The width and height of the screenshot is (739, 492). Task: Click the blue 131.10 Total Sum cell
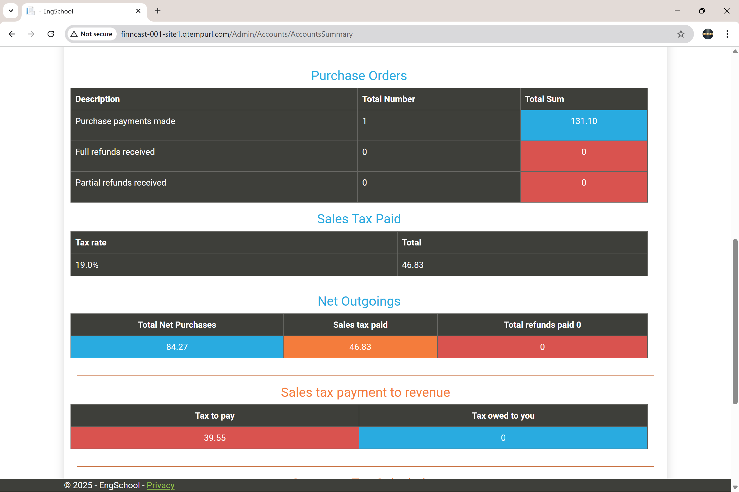pyautogui.click(x=583, y=125)
